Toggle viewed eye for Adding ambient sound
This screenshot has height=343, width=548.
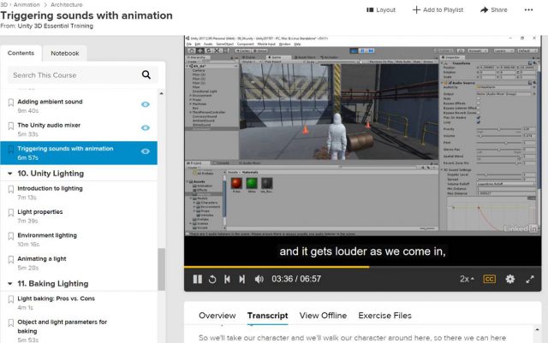[146, 104]
